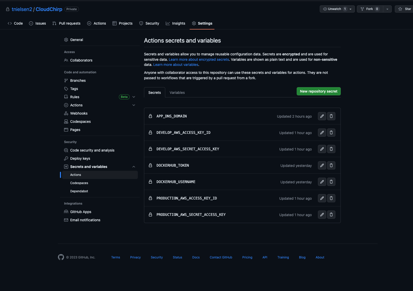Open Branches settings
This screenshot has width=413, height=291.
click(x=100, y=81)
